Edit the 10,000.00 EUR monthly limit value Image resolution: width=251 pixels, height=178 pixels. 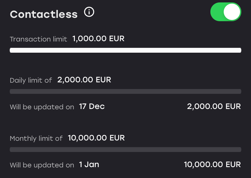[96, 138]
